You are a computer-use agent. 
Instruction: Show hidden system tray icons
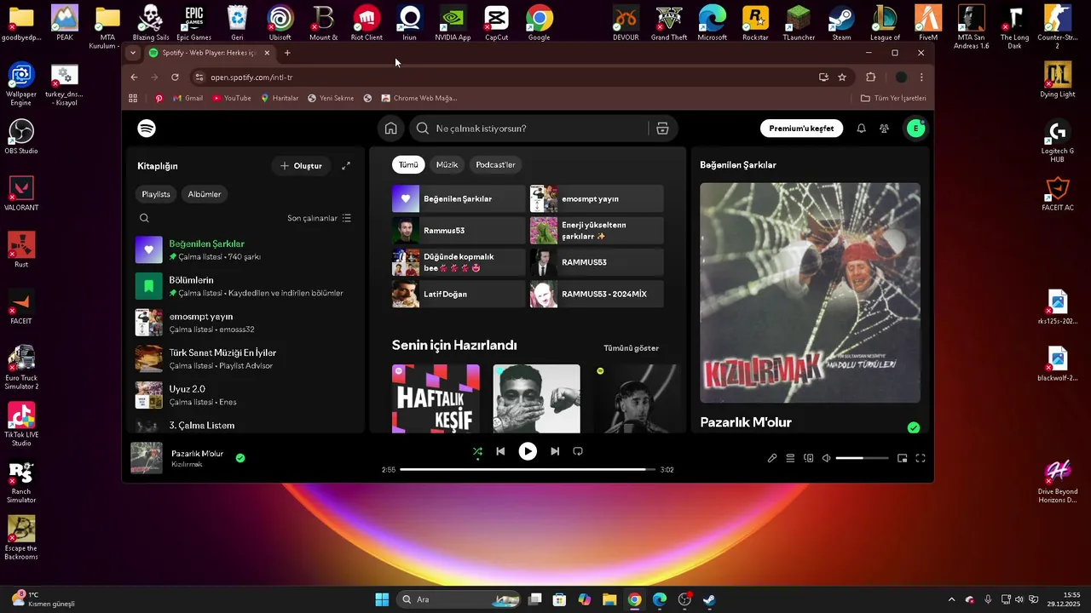[952, 599]
